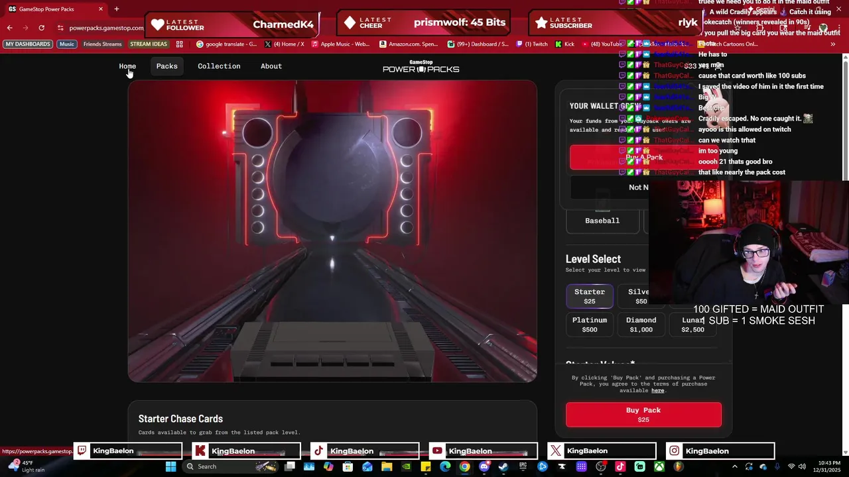Open volume control in system tray

click(x=801, y=466)
